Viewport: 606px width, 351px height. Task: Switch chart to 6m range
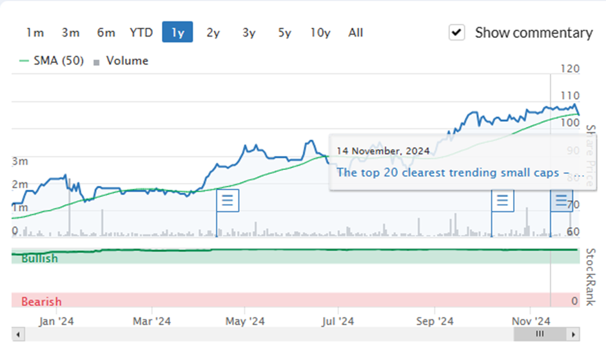[x=106, y=32]
